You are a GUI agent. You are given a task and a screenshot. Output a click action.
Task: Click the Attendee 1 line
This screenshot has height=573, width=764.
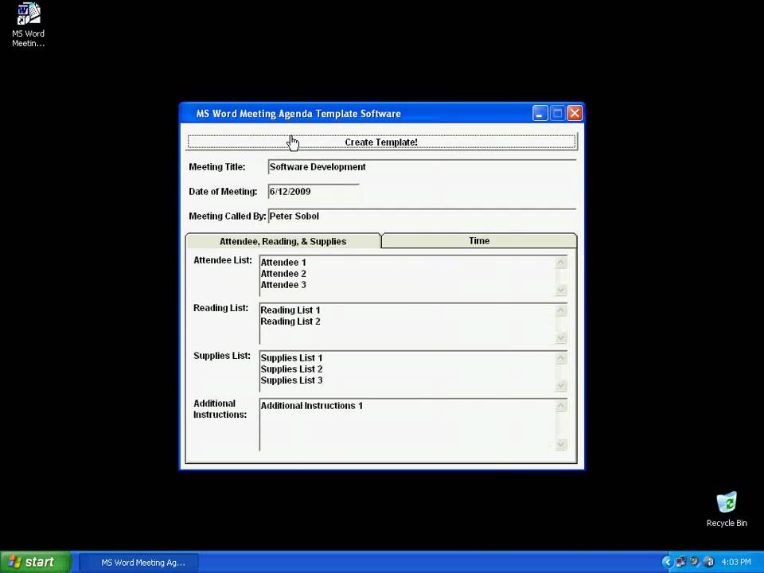tap(283, 262)
